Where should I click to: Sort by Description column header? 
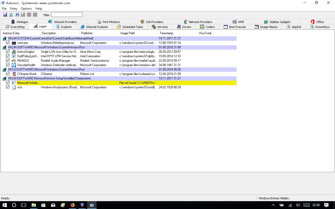[60, 33]
